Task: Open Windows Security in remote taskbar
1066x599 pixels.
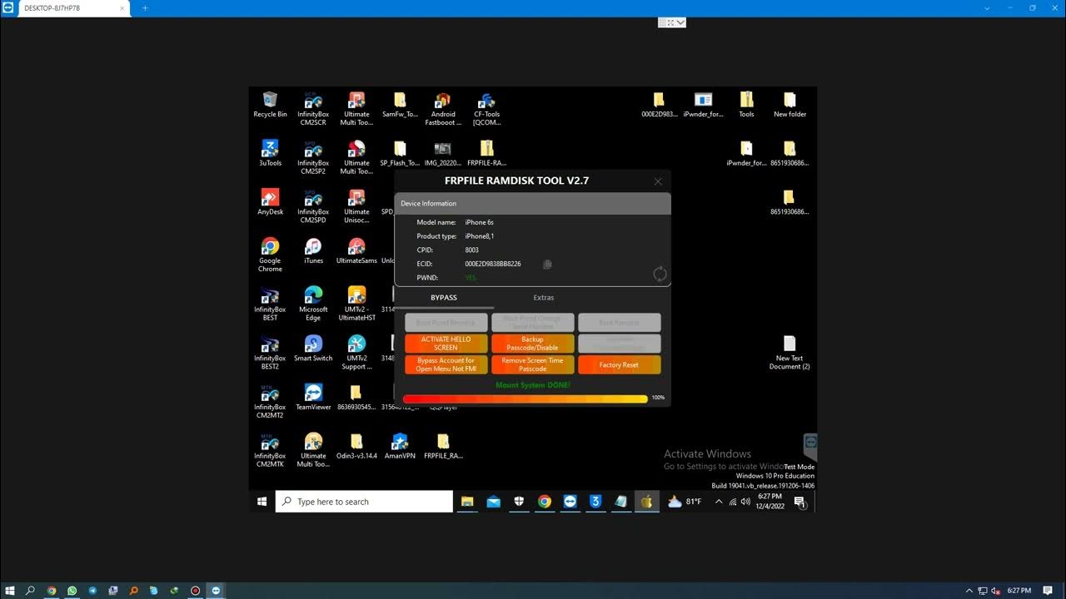Action: tap(519, 502)
